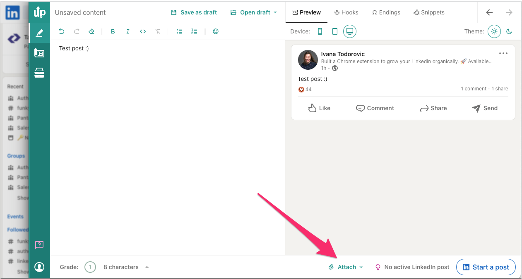Click the code formatting icon
Image resolution: width=522 pixels, height=279 pixels.
tap(143, 31)
